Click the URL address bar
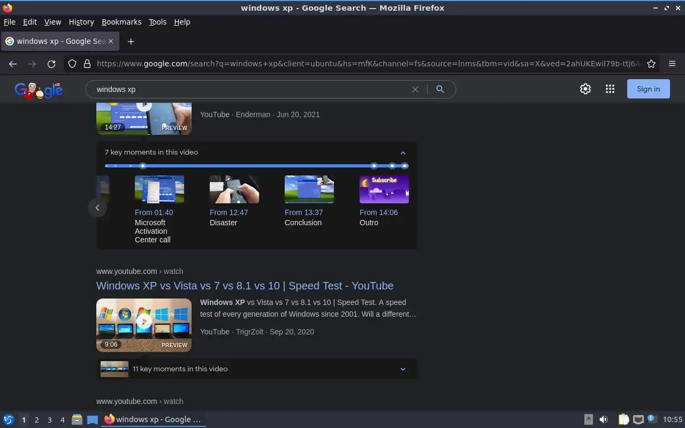This screenshot has height=428, width=685. (368, 64)
